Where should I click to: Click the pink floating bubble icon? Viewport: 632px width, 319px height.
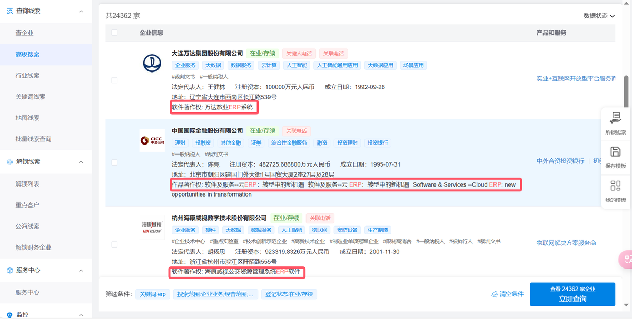[626, 260]
